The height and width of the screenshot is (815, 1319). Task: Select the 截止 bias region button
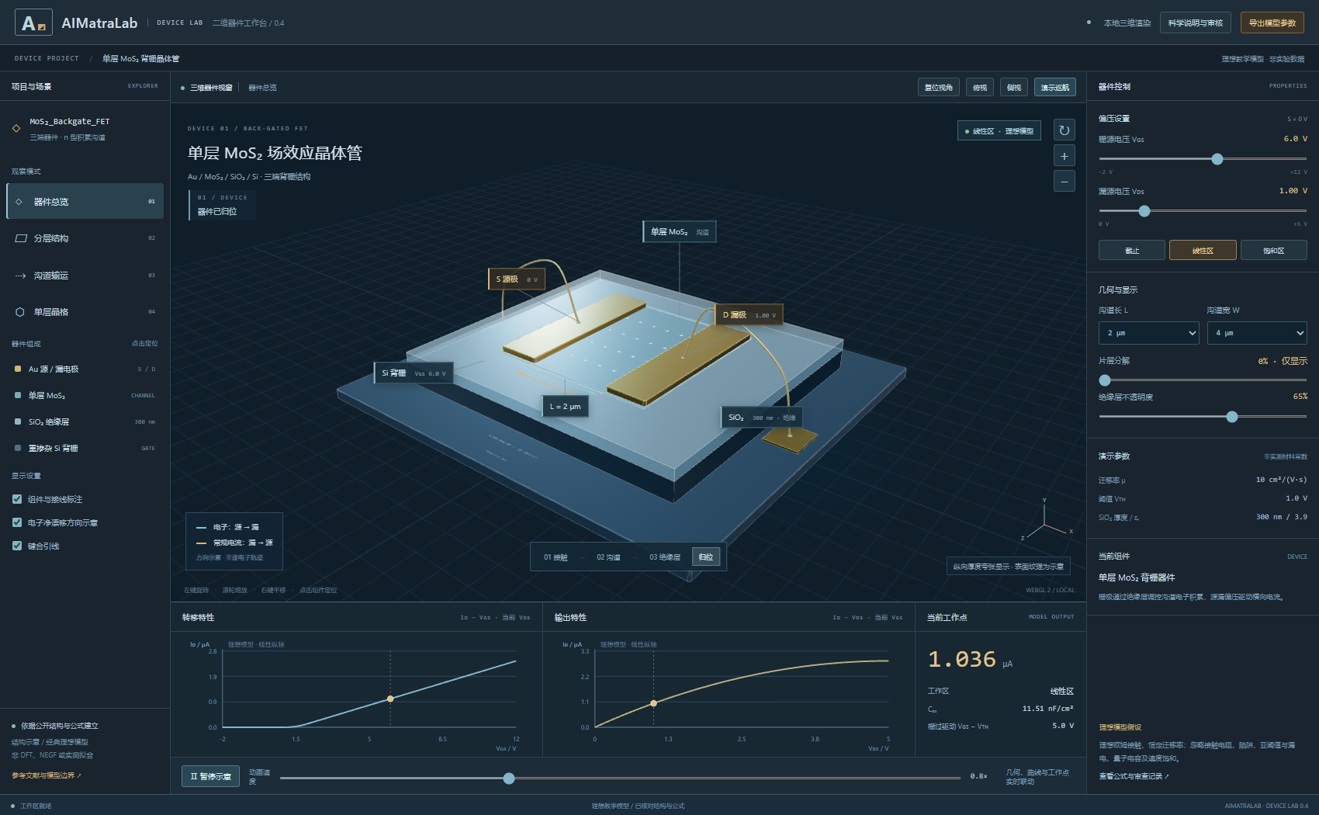click(x=1132, y=250)
